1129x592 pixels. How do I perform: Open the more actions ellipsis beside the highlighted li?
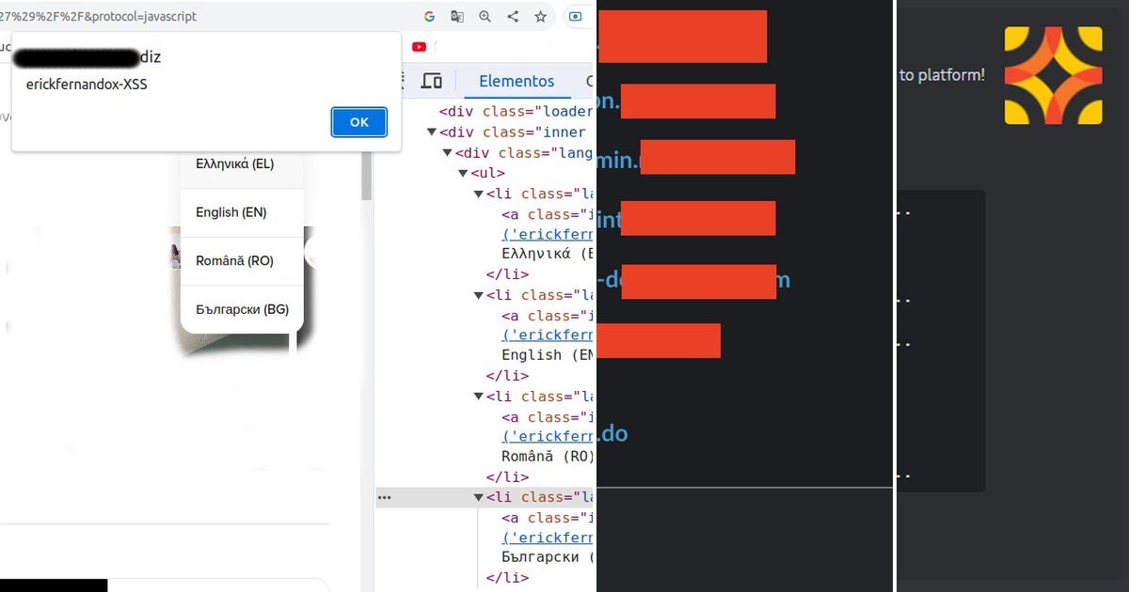pos(385,496)
